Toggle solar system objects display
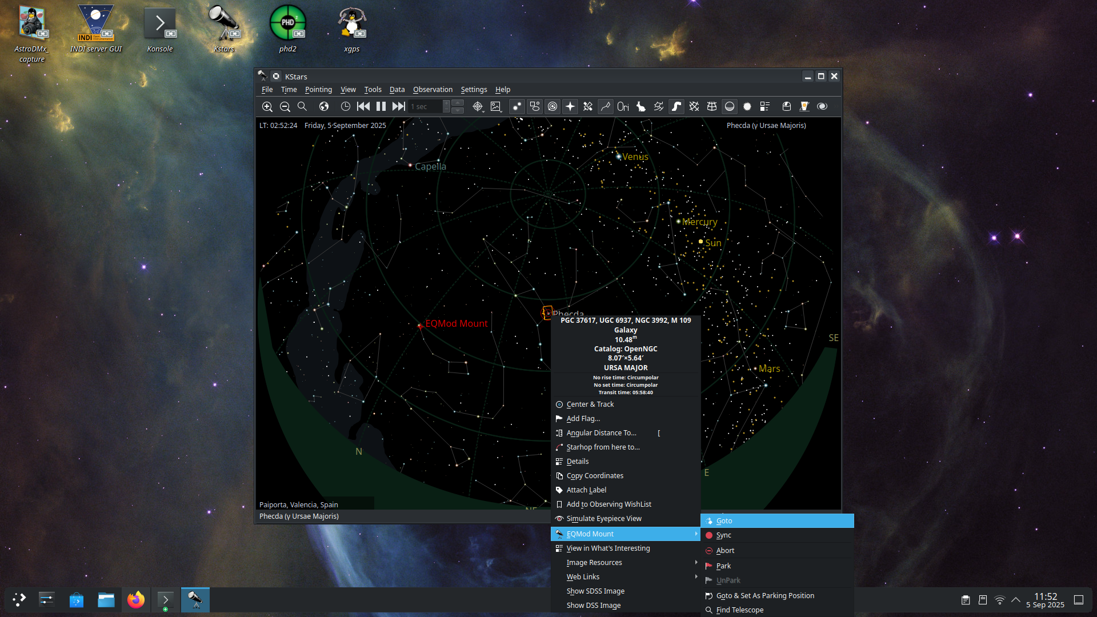Viewport: 1097px width, 617px height. (552, 107)
